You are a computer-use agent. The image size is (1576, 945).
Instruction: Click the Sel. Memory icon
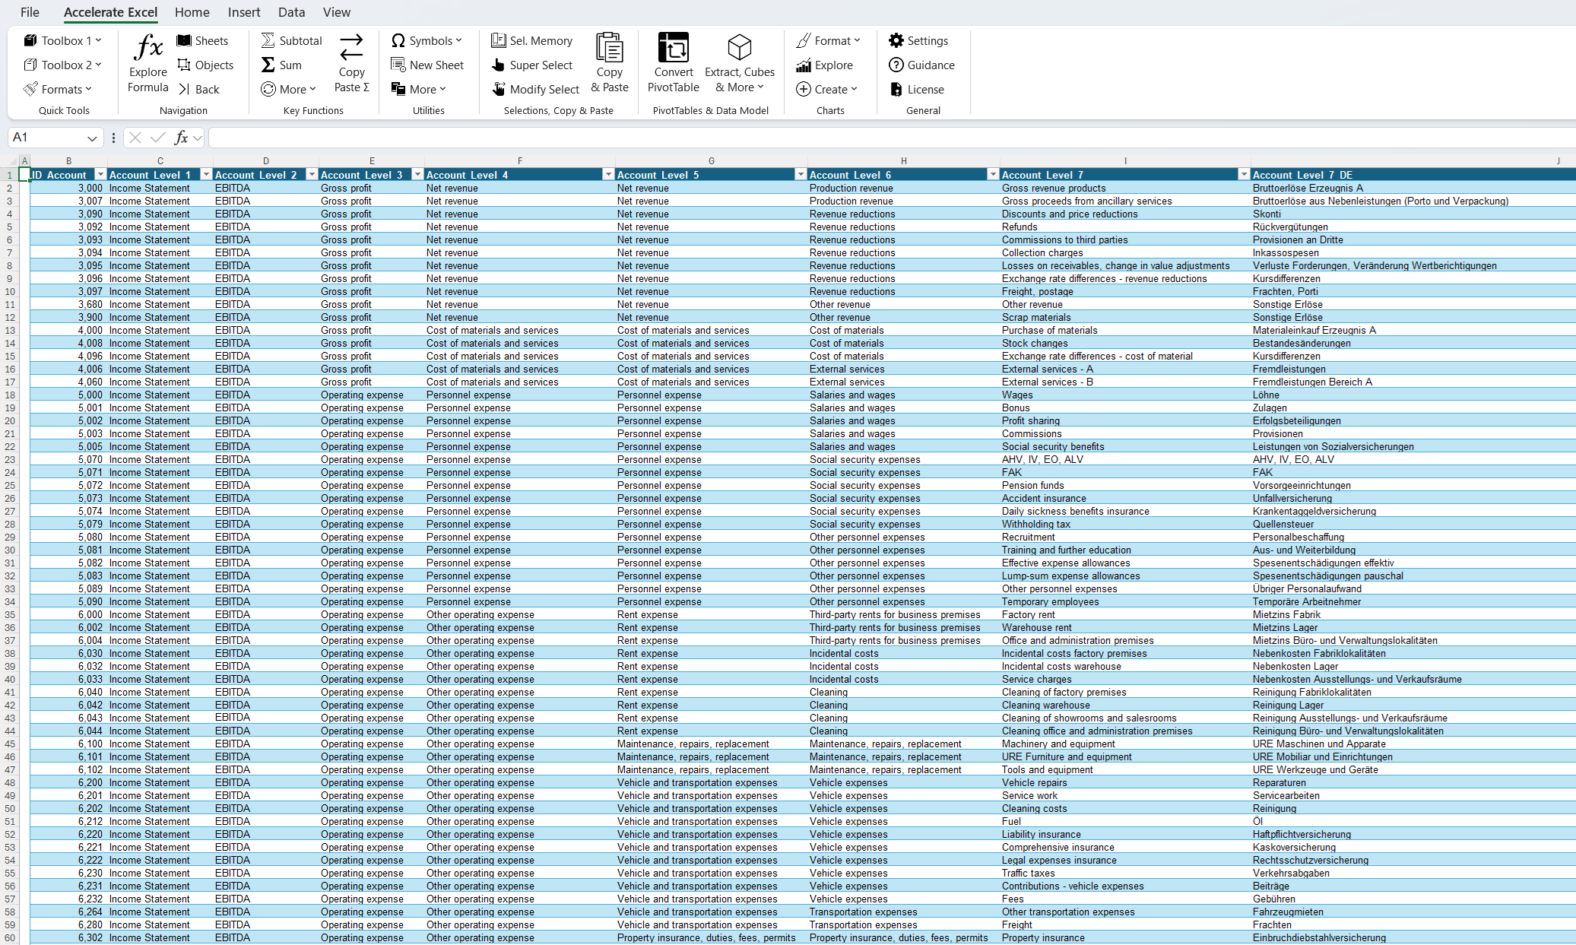click(499, 41)
